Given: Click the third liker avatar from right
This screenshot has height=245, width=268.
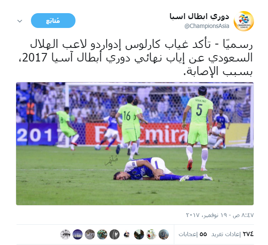Looking at the screenshot, I should pyautogui.click(x=139, y=234).
